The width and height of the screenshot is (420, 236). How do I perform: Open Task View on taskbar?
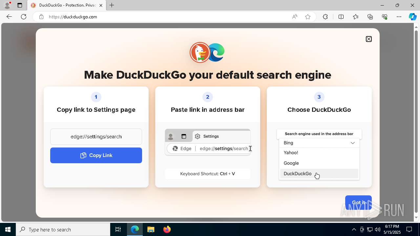pos(118,229)
